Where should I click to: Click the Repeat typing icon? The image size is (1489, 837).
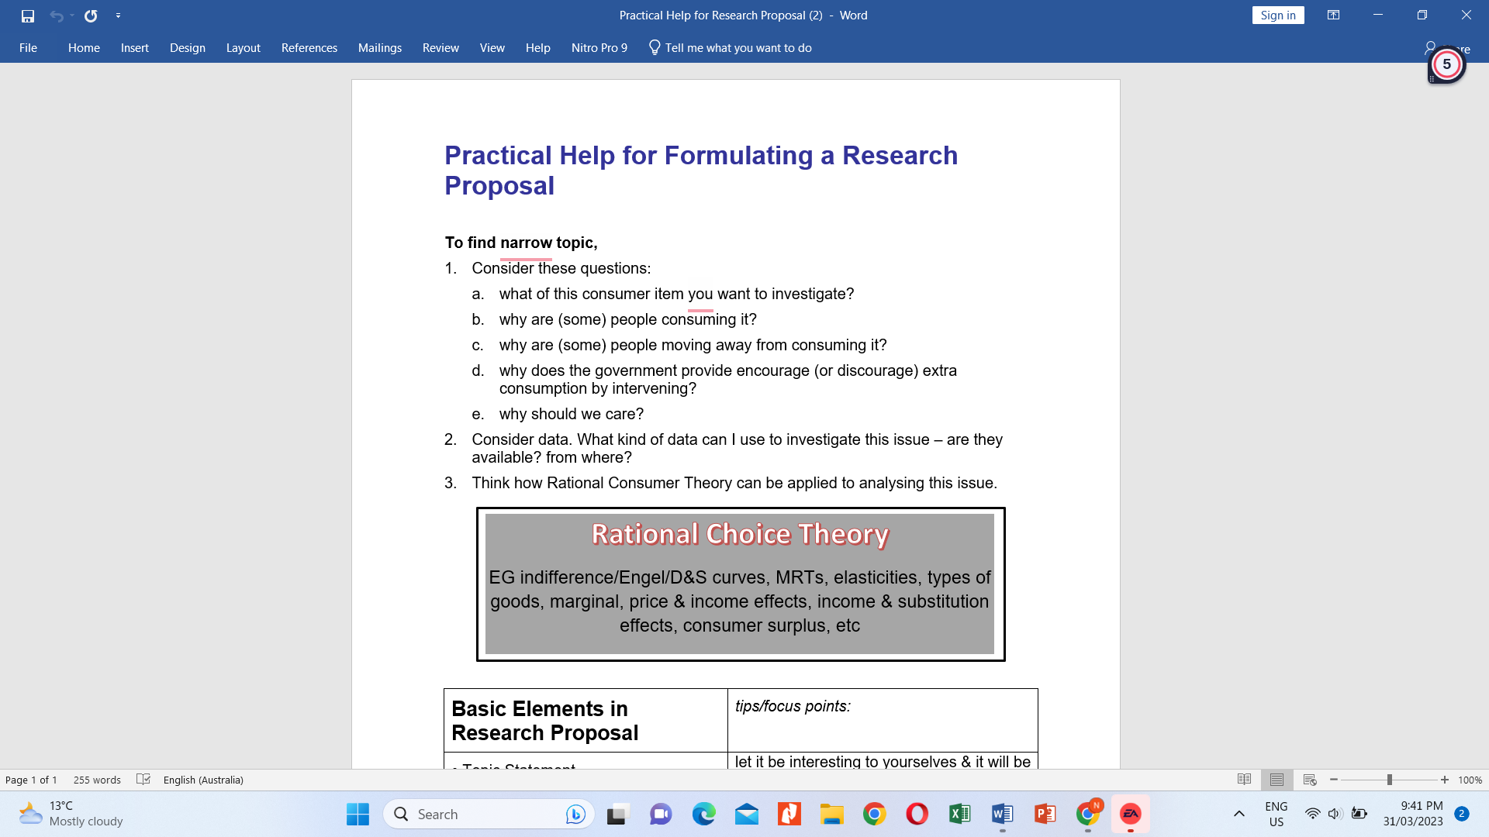click(91, 15)
